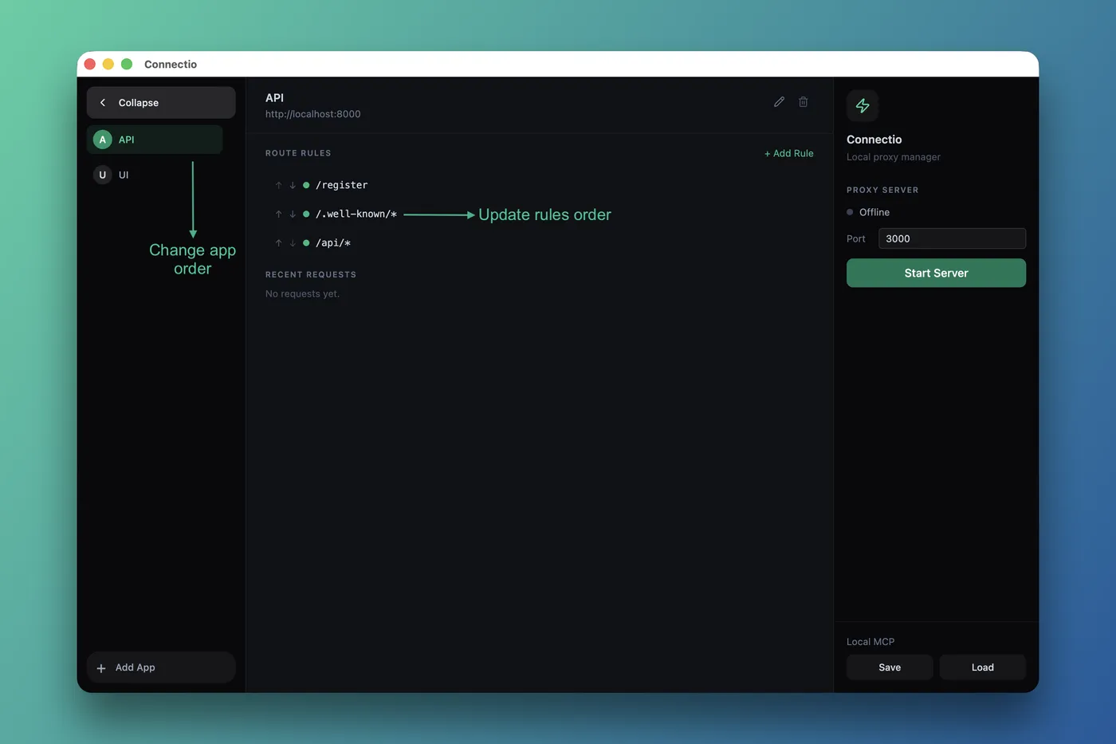This screenshot has width=1116, height=744.
Task: Toggle the /register rule status dot
Action: pyautogui.click(x=306, y=185)
